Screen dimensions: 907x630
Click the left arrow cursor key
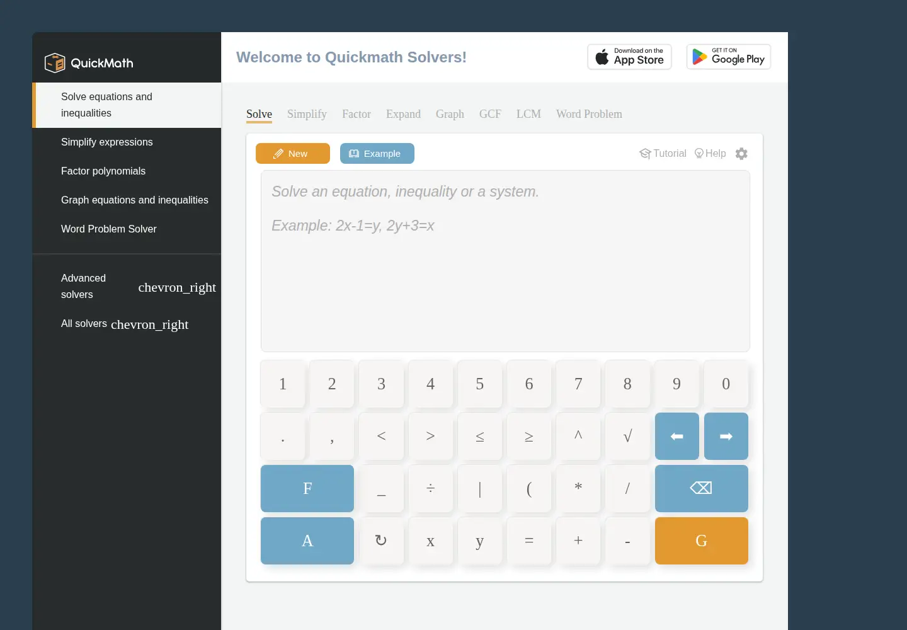point(677,436)
